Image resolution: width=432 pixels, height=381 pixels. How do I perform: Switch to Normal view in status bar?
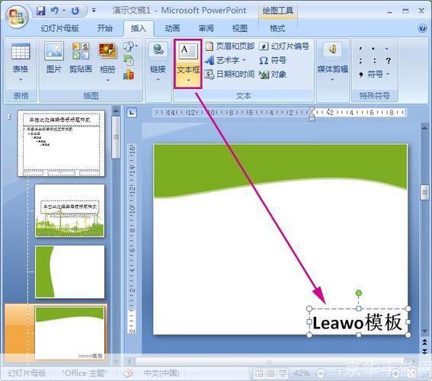pos(259,373)
